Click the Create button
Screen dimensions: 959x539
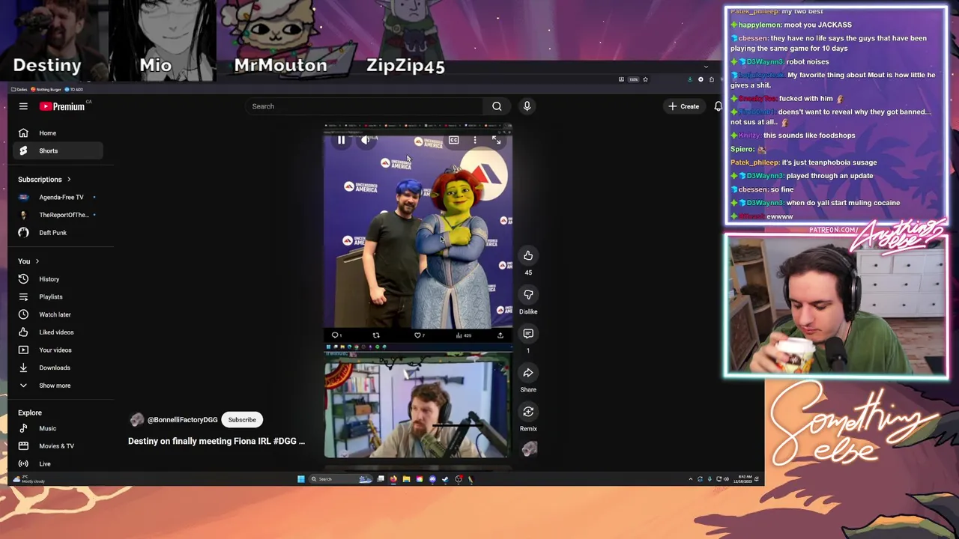(684, 106)
